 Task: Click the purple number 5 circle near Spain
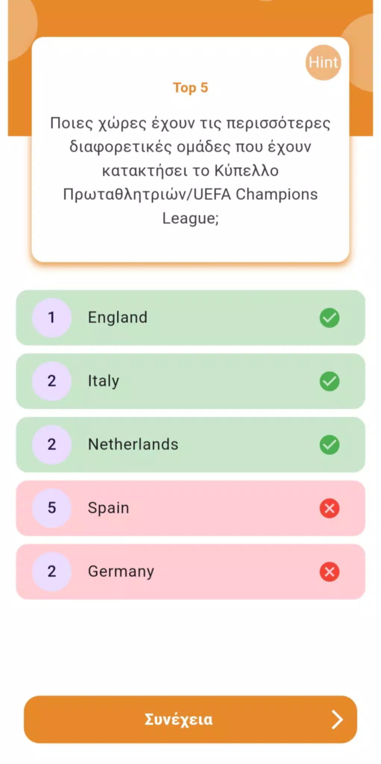(52, 508)
